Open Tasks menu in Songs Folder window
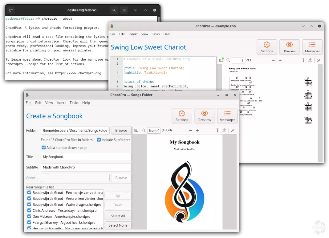The height and width of the screenshot is (238, 329). 74,103
